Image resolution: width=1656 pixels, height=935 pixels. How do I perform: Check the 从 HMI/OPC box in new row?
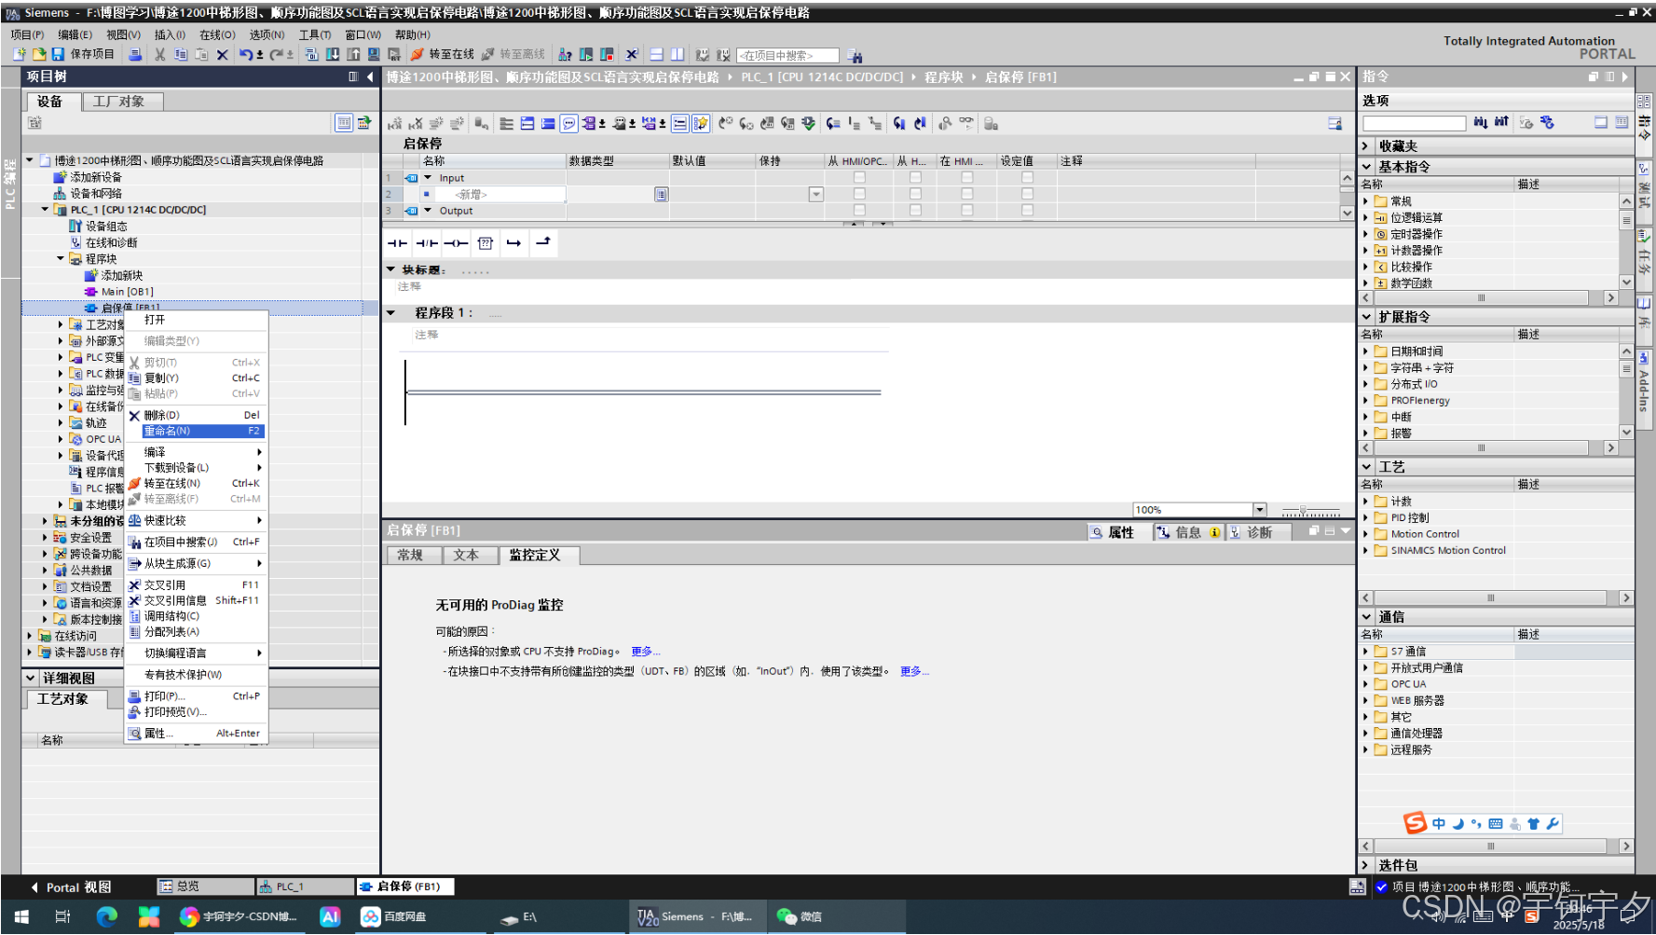tap(859, 194)
